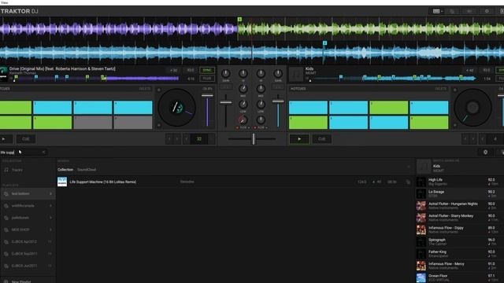Adjust left channel HI EQ knob
Image resolution: width=504 pixels, height=283 pixels.
[x=243, y=74]
